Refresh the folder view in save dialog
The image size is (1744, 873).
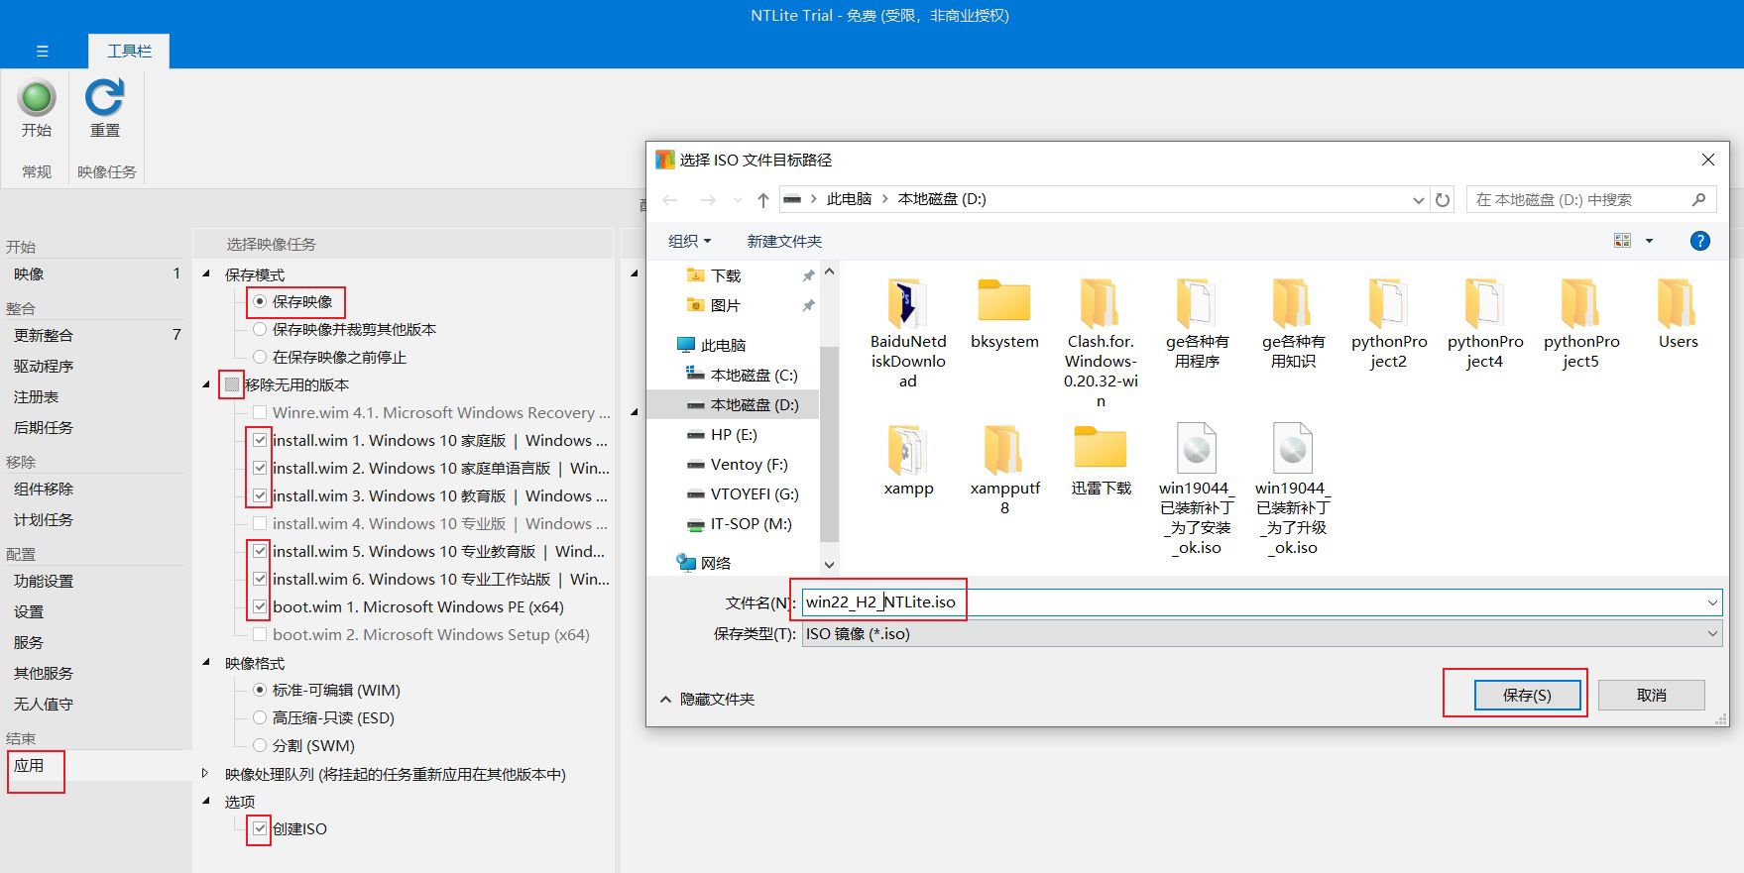click(x=1443, y=200)
